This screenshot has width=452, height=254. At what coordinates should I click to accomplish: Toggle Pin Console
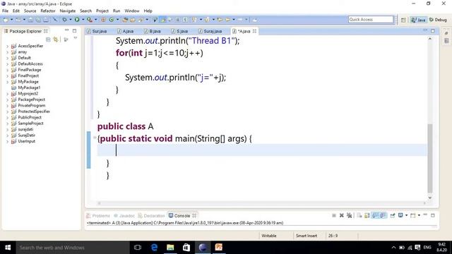(x=393, y=215)
